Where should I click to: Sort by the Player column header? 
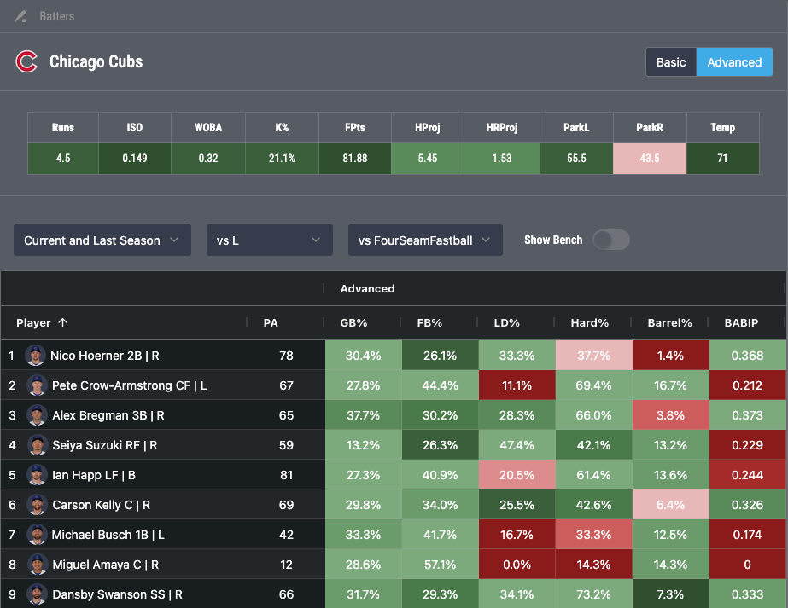pyautogui.click(x=33, y=323)
